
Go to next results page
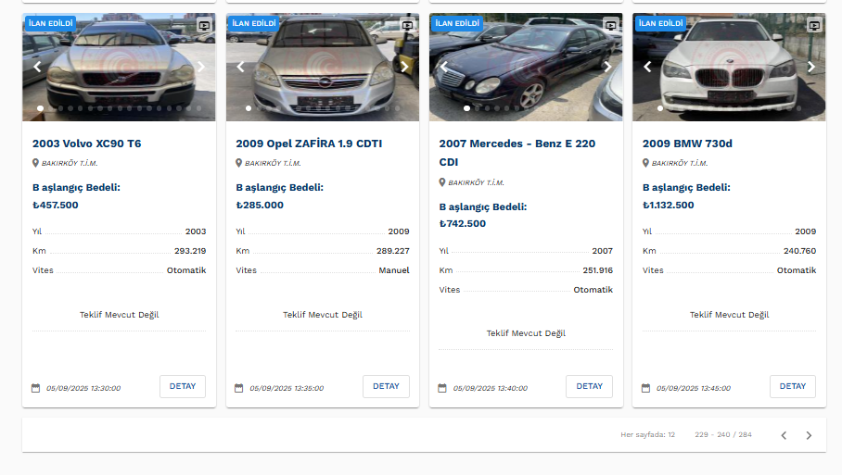coord(809,435)
